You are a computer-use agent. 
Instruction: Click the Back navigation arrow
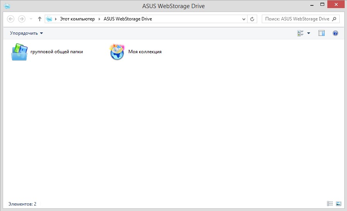[x=11, y=19]
